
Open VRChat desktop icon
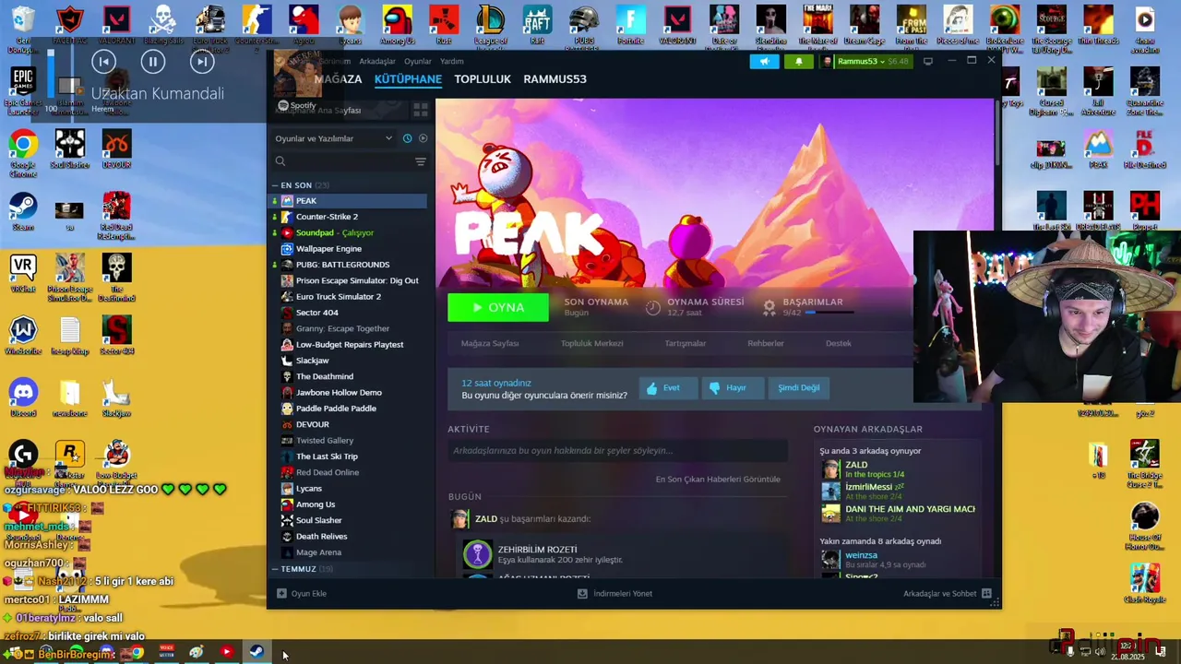coord(23,275)
